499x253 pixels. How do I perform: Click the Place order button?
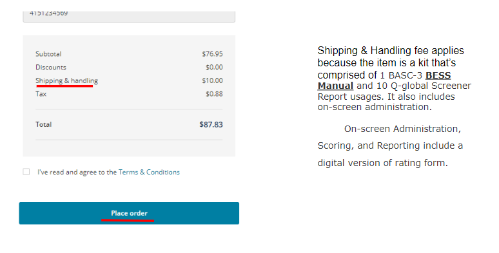[129, 213]
